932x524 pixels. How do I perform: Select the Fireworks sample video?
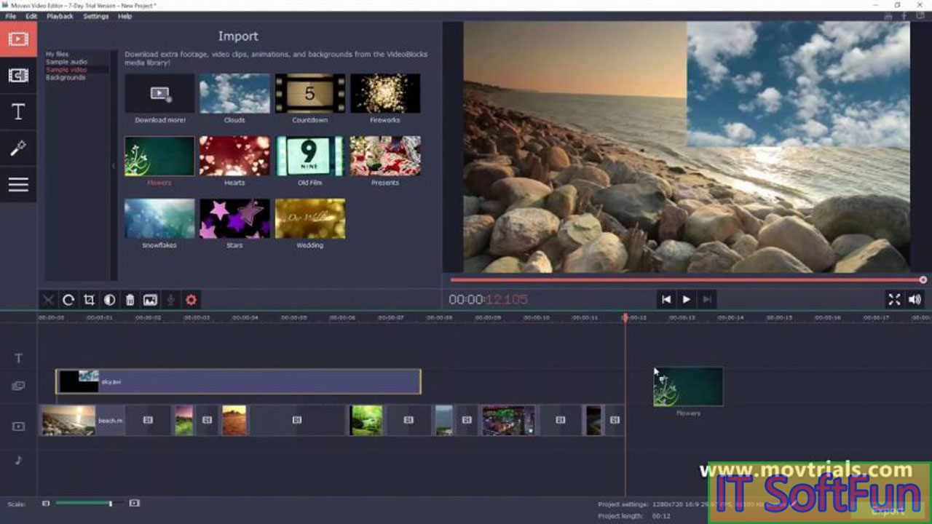tap(385, 93)
